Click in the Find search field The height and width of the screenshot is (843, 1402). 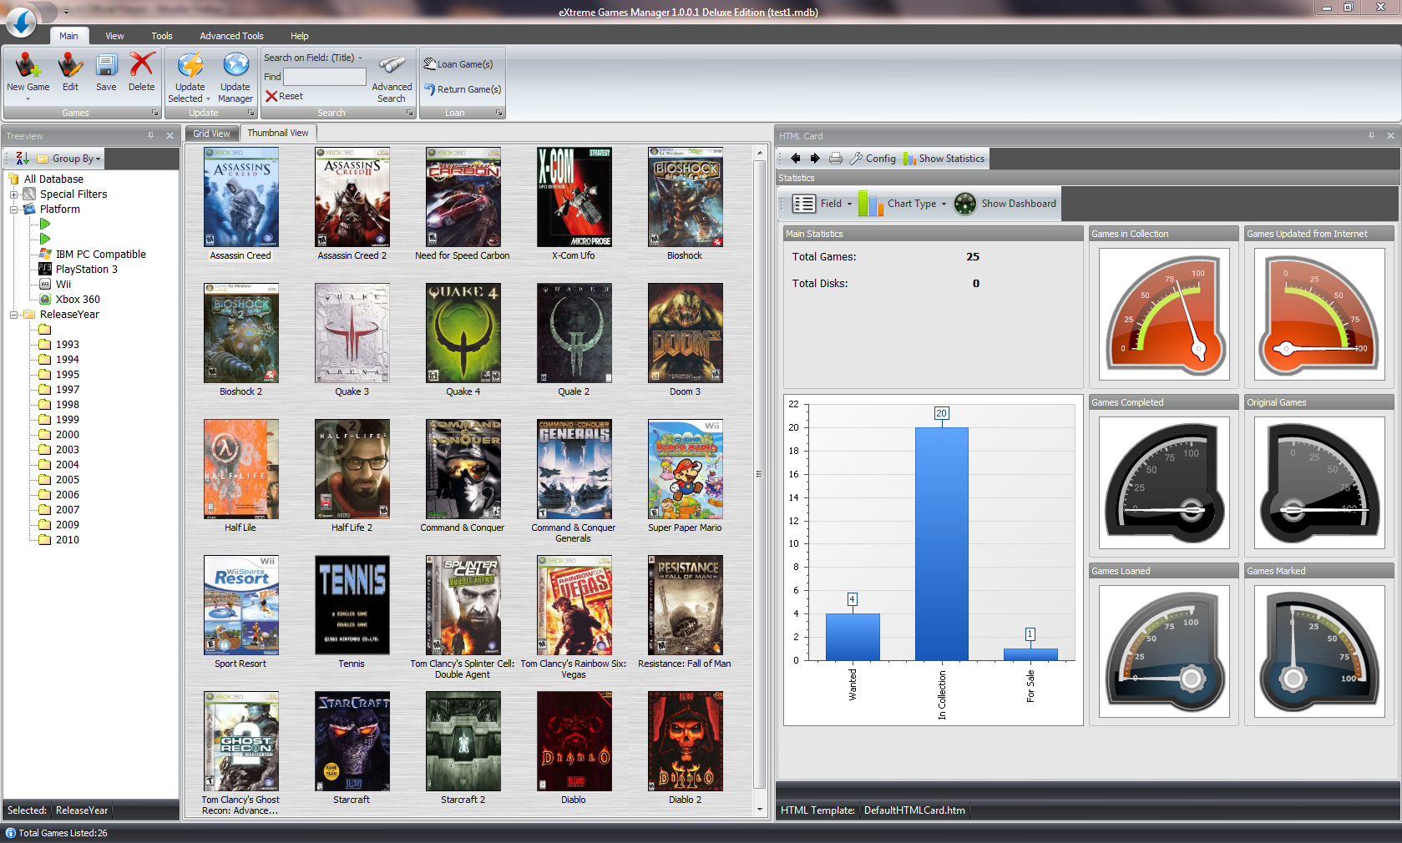pos(325,77)
